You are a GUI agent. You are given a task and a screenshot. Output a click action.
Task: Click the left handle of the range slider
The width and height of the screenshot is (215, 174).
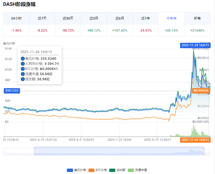point(34,151)
